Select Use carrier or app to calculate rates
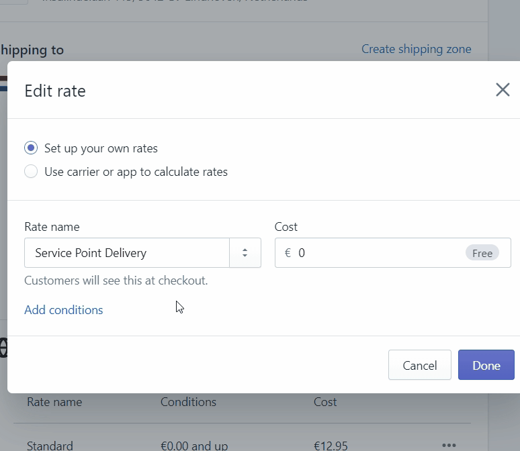Viewport: 520px width, 451px height. 31,172
